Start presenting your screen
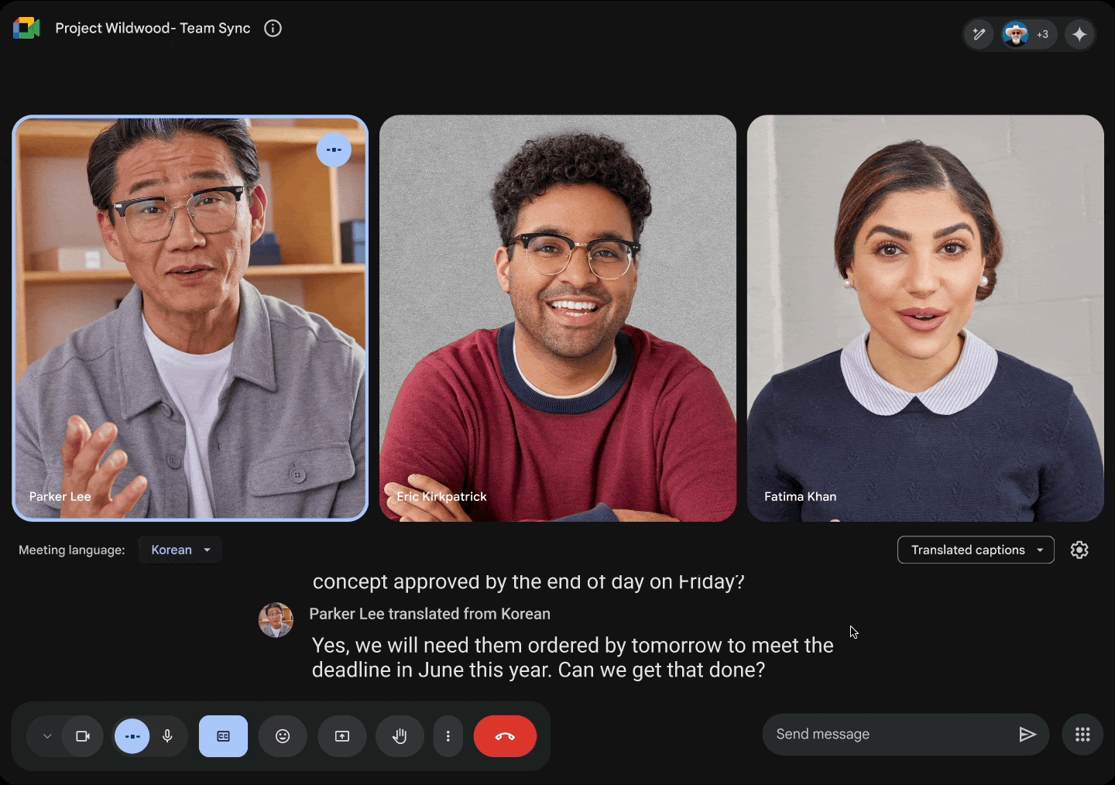This screenshot has width=1115, height=785. tap(342, 736)
